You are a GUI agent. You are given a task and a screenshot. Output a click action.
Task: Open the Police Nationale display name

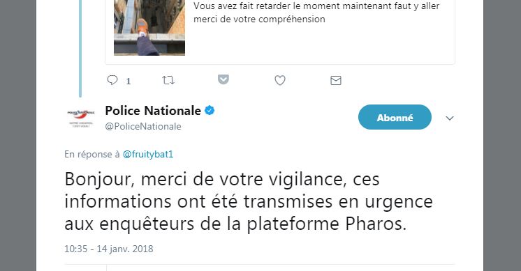[153, 111]
